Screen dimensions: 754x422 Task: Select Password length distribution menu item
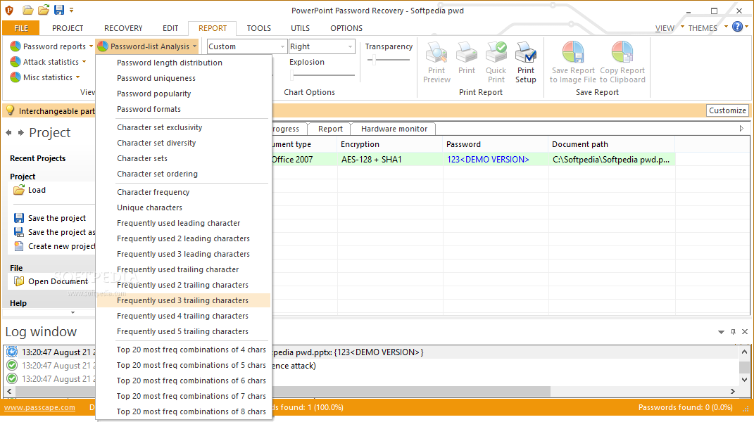coord(183,63)
